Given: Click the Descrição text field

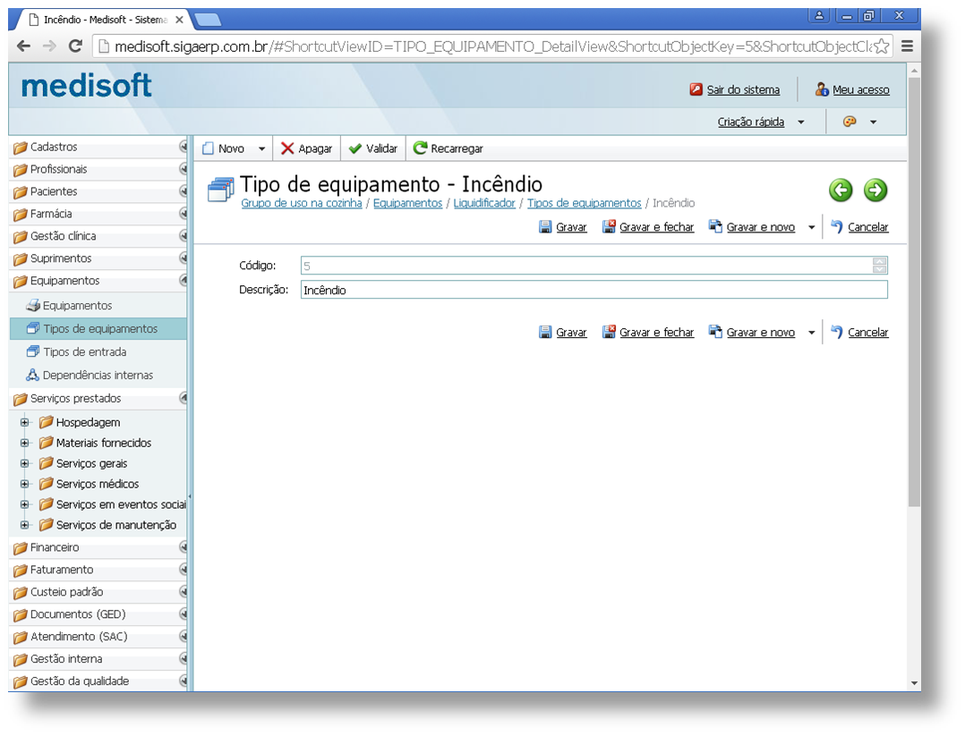Looking at the screenshot, I should (x=594, y=290).
